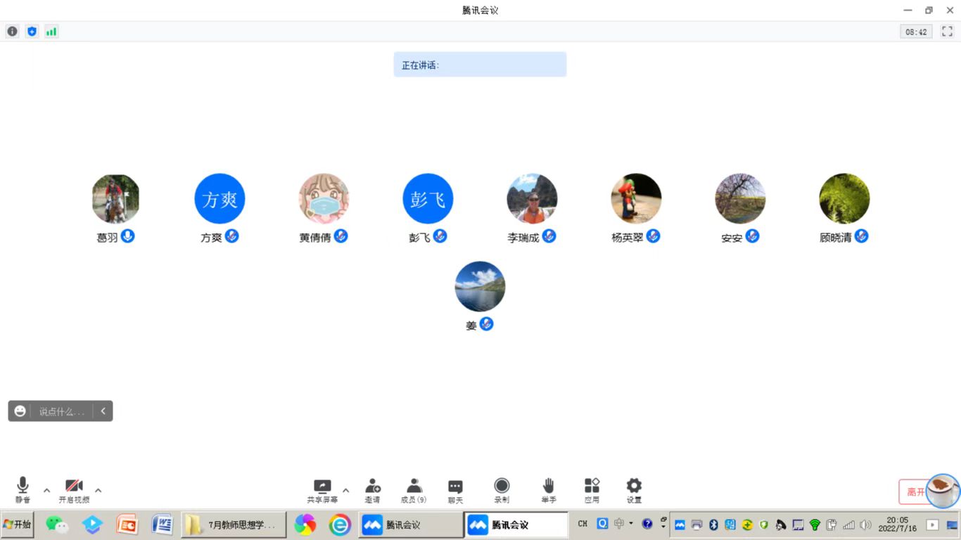The width and height of the screenshot is (961, 540).
Task: Select 李瑞成's avatar
Action: [532, 199]
